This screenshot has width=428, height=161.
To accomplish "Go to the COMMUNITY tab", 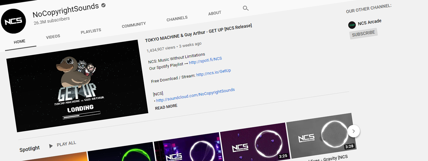I will 134,25.
